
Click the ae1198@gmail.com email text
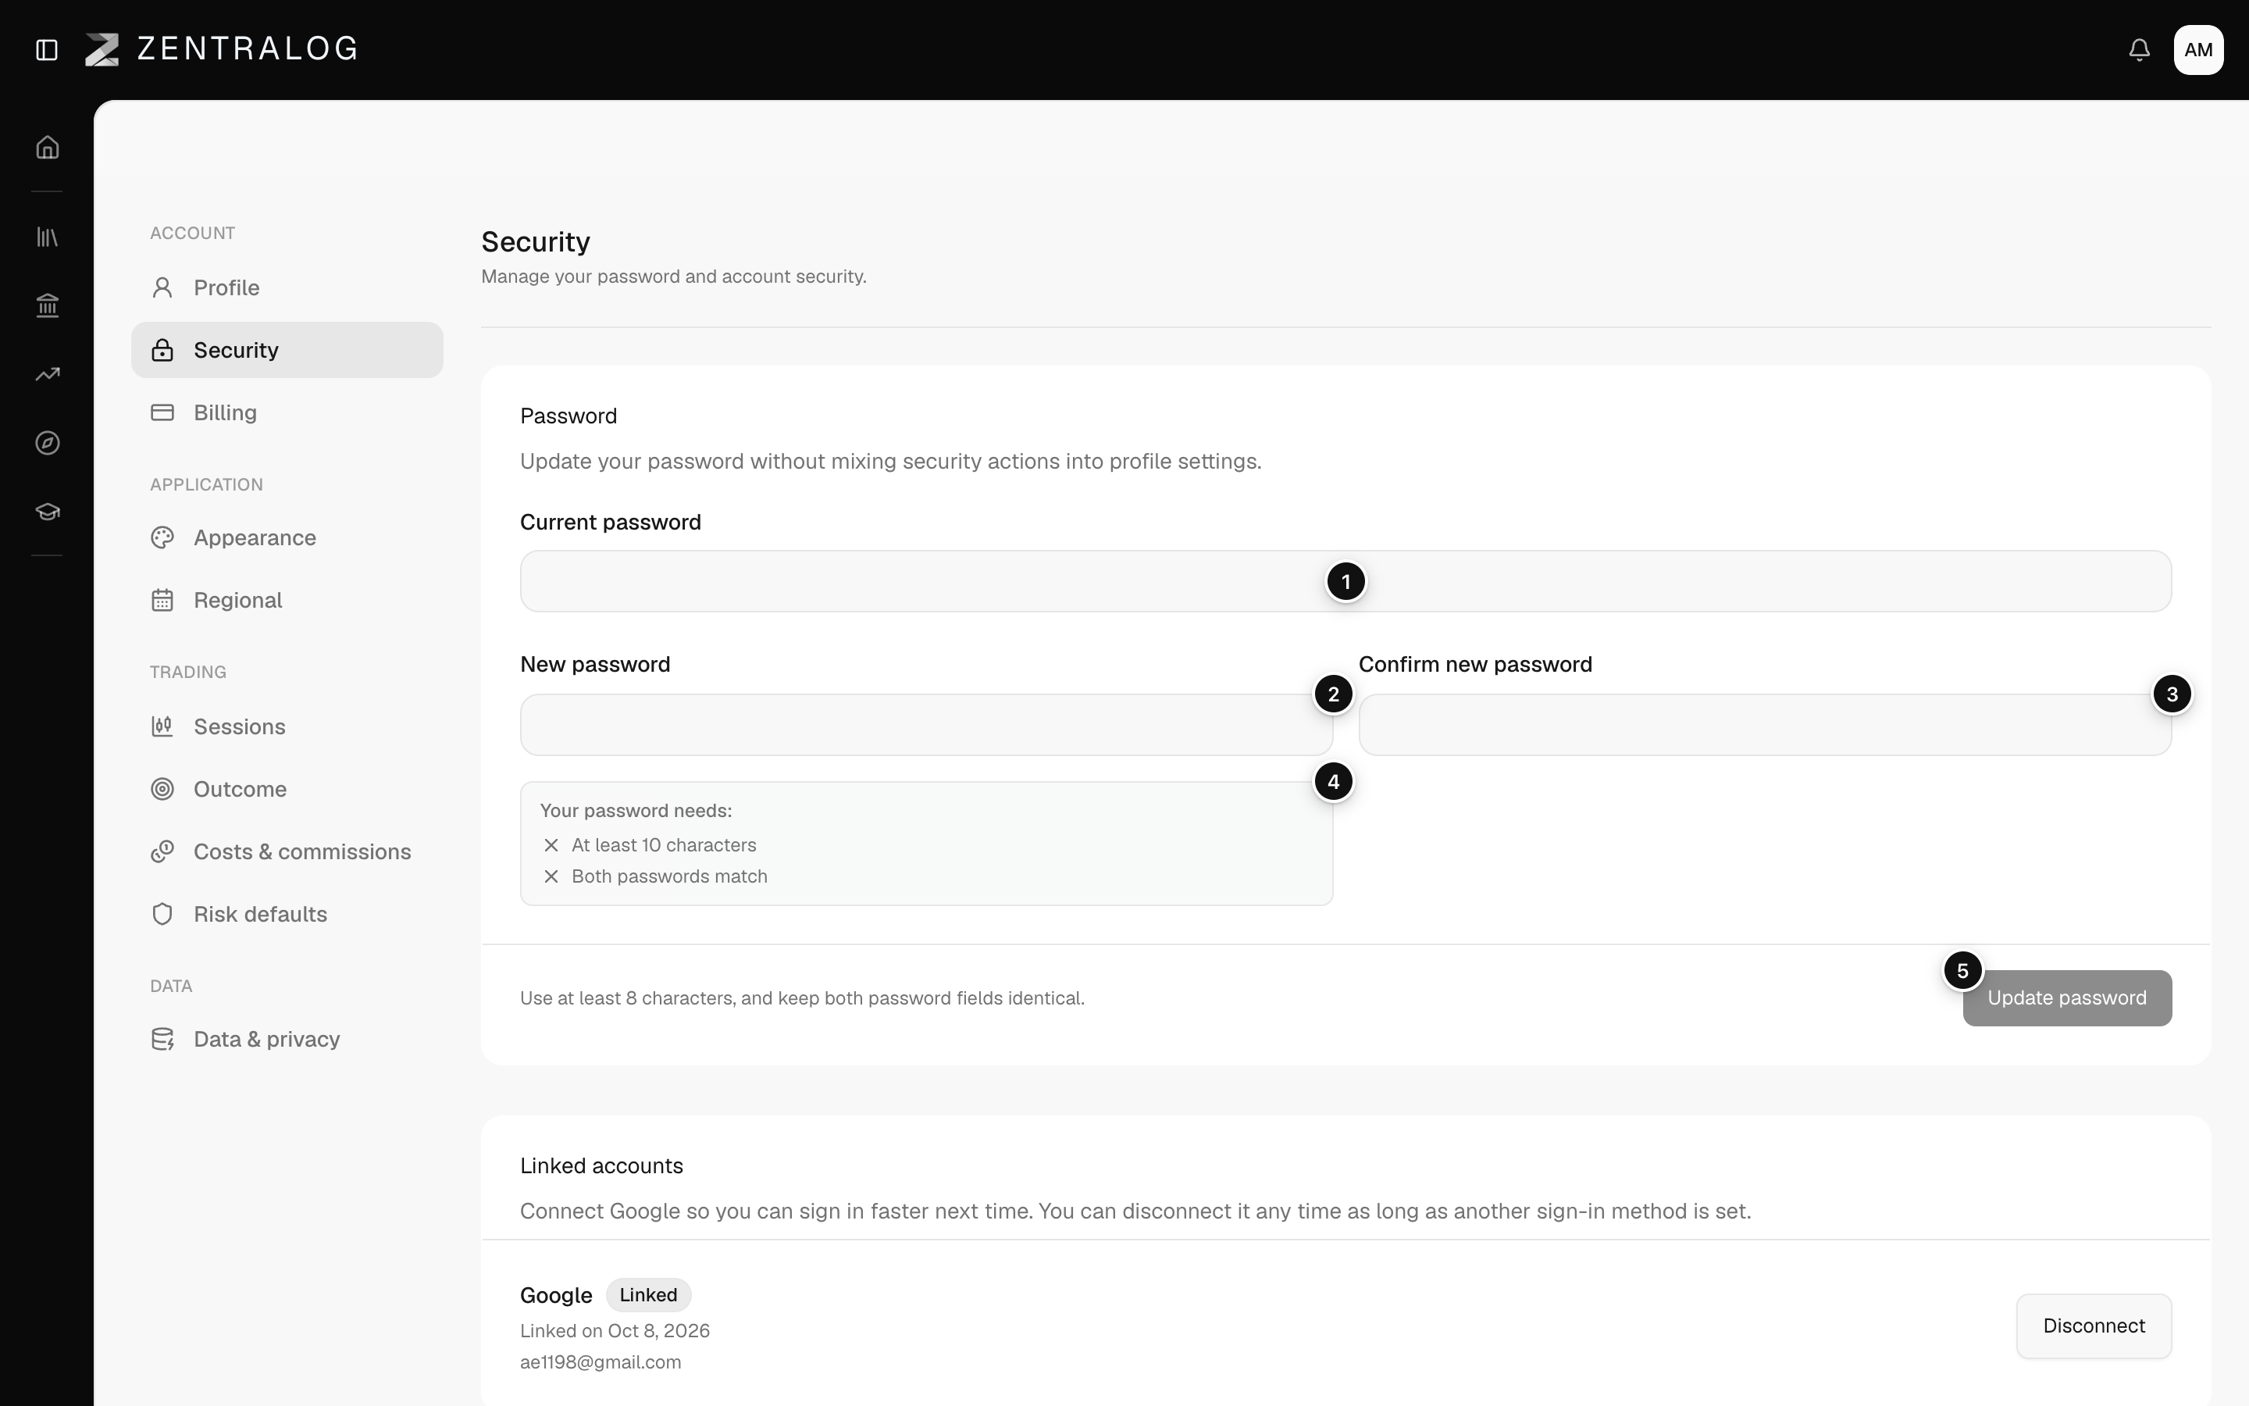[601, 1362]
